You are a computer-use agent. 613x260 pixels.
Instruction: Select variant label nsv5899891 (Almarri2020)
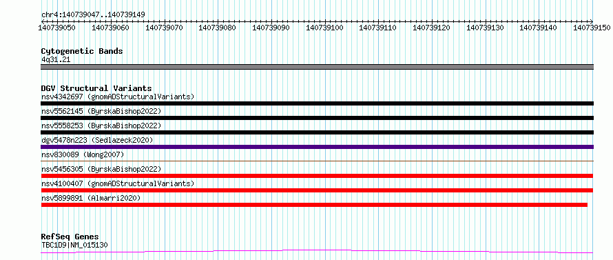tap(91, 198)
